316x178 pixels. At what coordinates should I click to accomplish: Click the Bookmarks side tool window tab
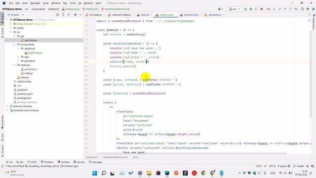tap(2, 122)
